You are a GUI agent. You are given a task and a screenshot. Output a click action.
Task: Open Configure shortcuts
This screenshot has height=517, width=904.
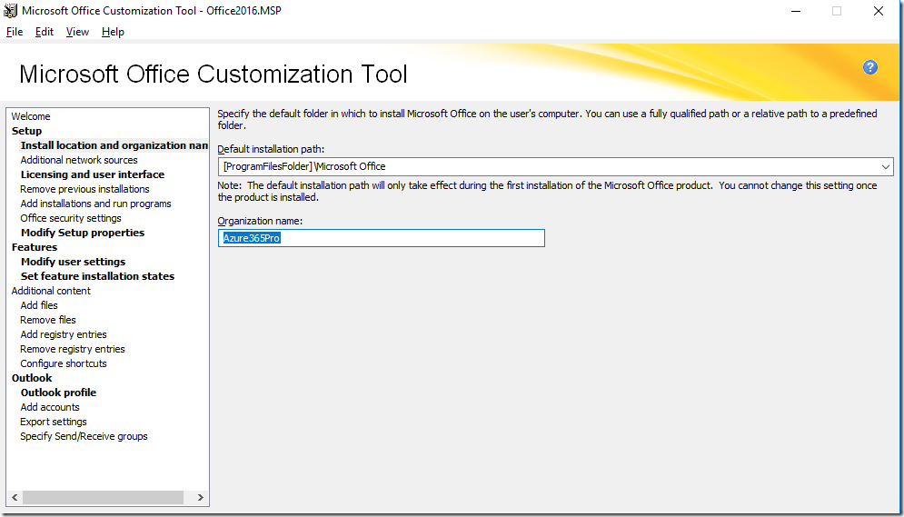[x=64, y=363]
